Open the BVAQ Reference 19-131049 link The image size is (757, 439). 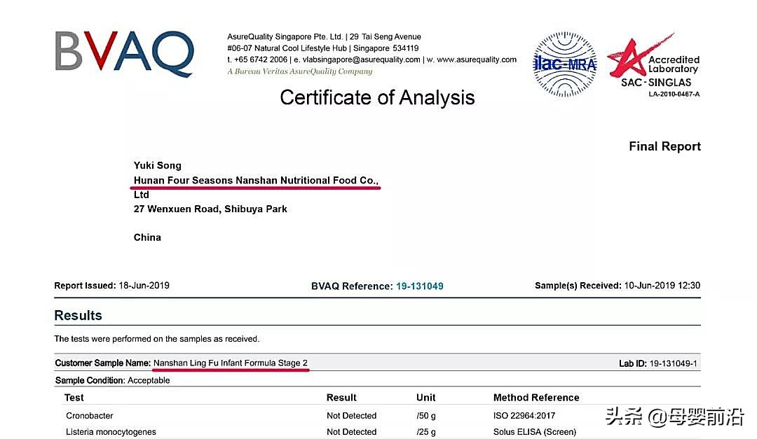click(420, 286)
